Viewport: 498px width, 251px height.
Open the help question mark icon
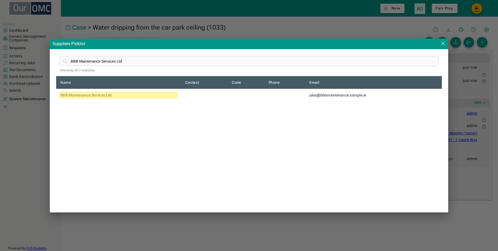[x=435, y=30]
